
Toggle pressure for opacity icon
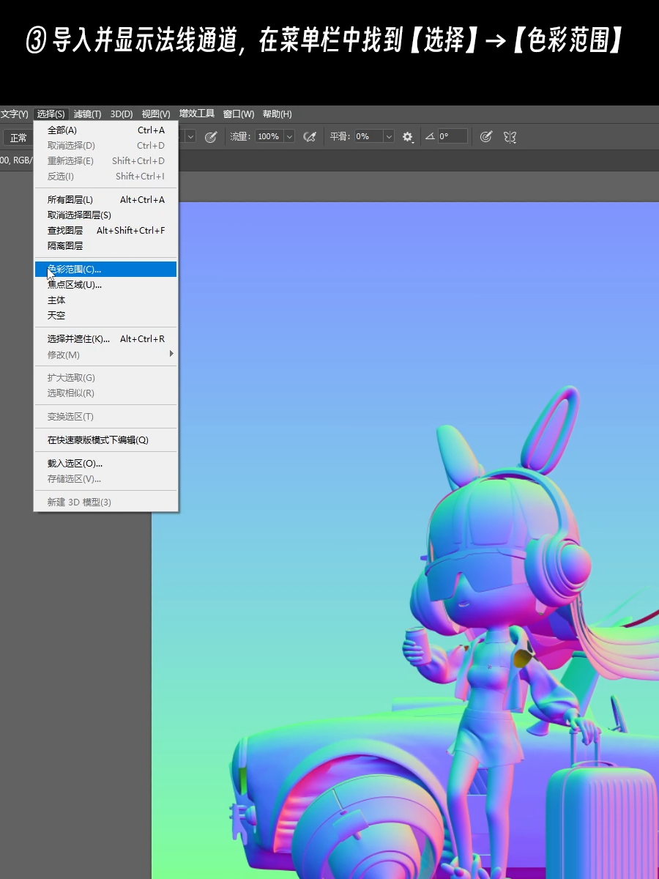[211, 137]
